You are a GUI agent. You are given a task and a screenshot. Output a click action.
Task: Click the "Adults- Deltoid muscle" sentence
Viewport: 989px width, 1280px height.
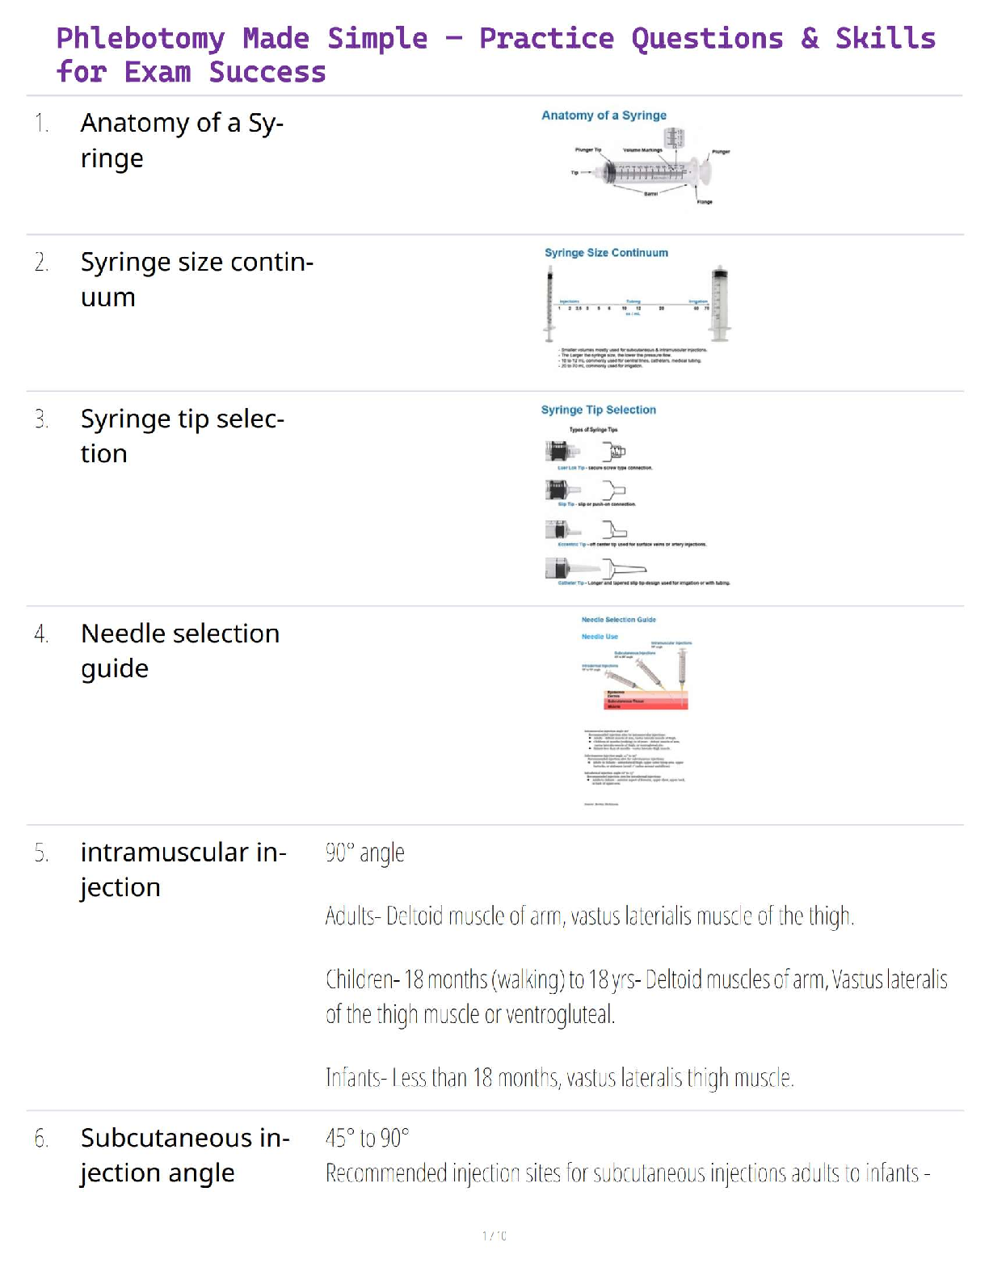click(589, 916)
